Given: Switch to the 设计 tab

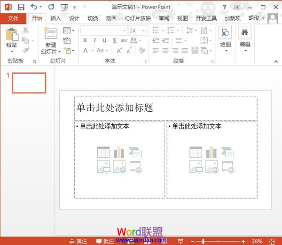Looking at the screenshot, I should pos(74,18).
